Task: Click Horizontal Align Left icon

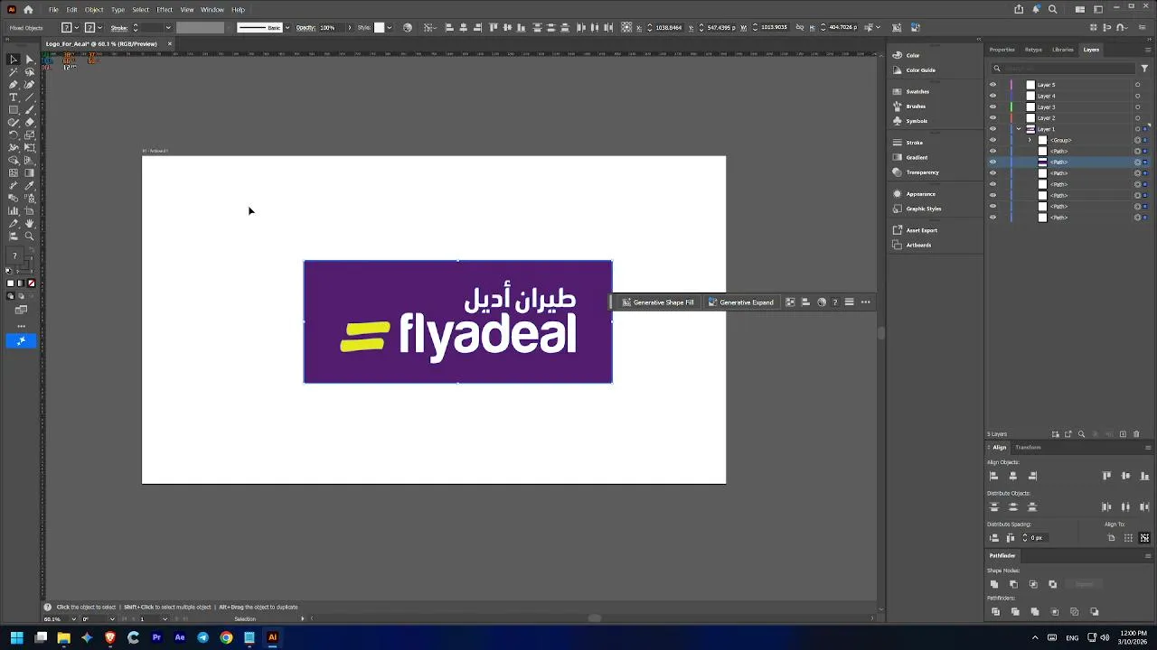Action: [x=993, y=476]
